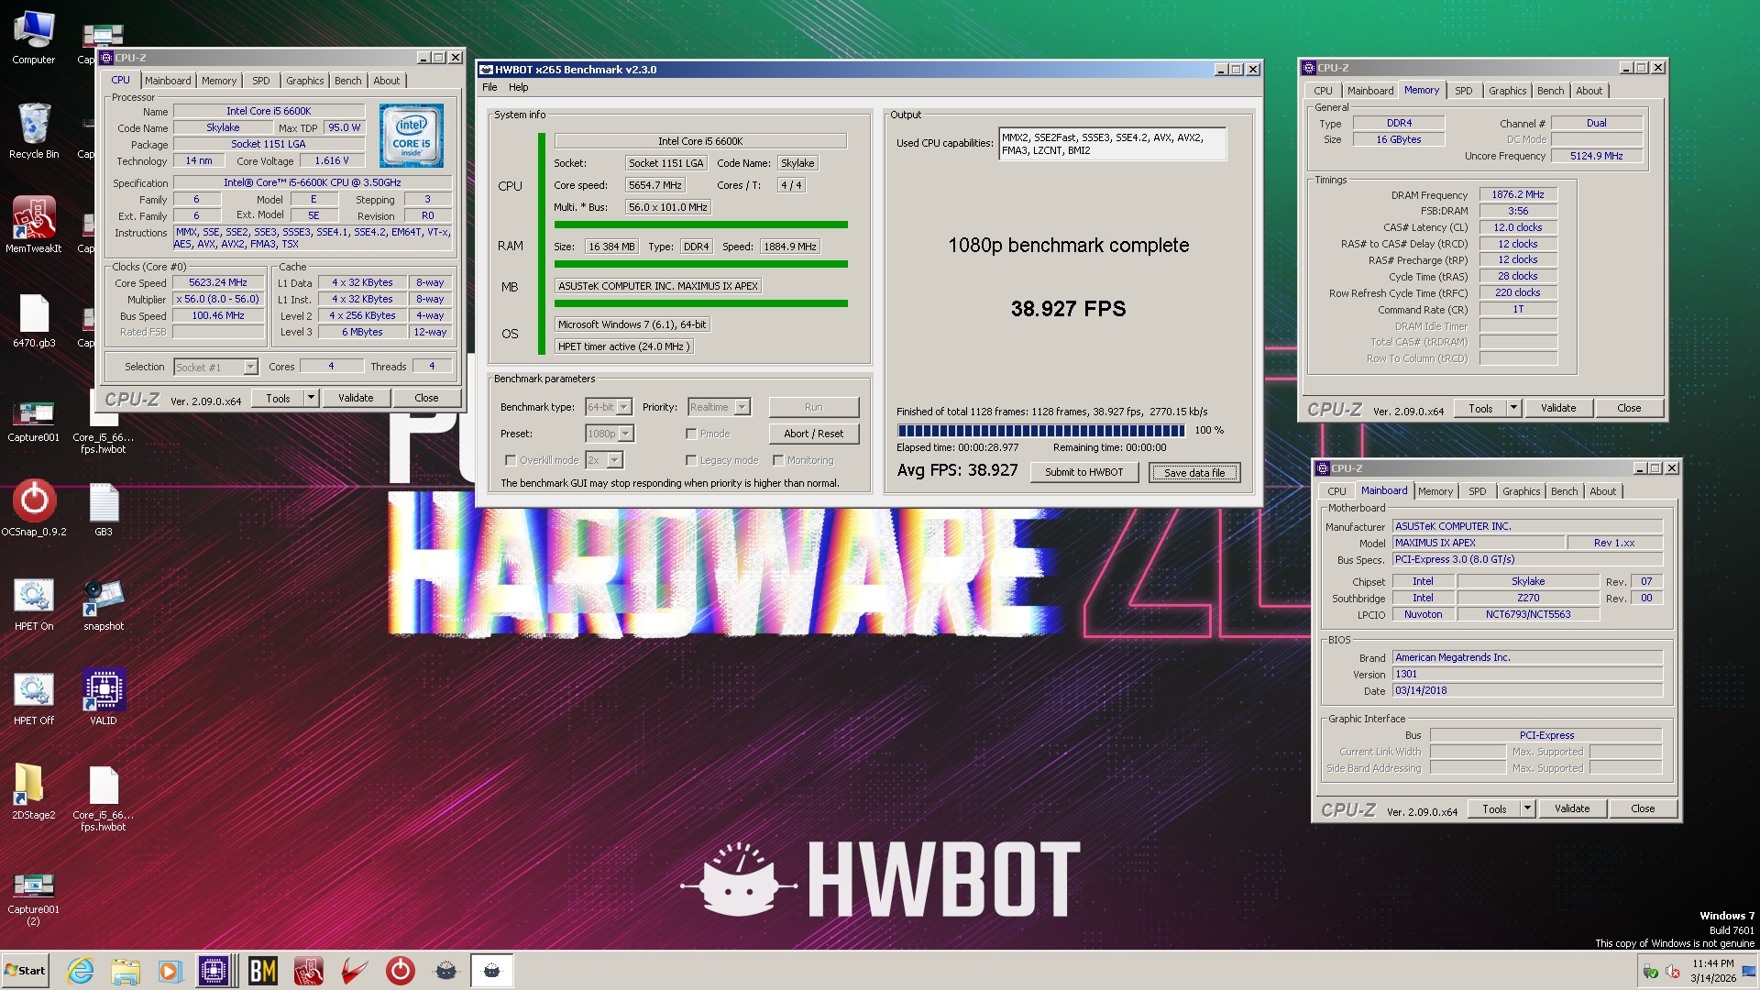Click the clock showing 11:44 PM
Viewport: 1760px width, 990px height.
pos(1712,963)
